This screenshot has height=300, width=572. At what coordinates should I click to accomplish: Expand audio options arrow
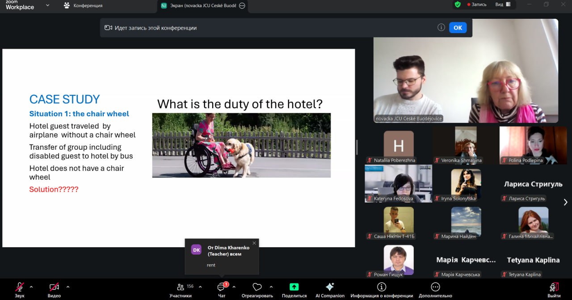pos(31,287)
